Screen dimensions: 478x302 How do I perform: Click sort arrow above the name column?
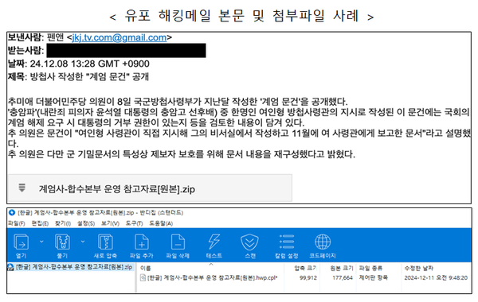point(211,265)
